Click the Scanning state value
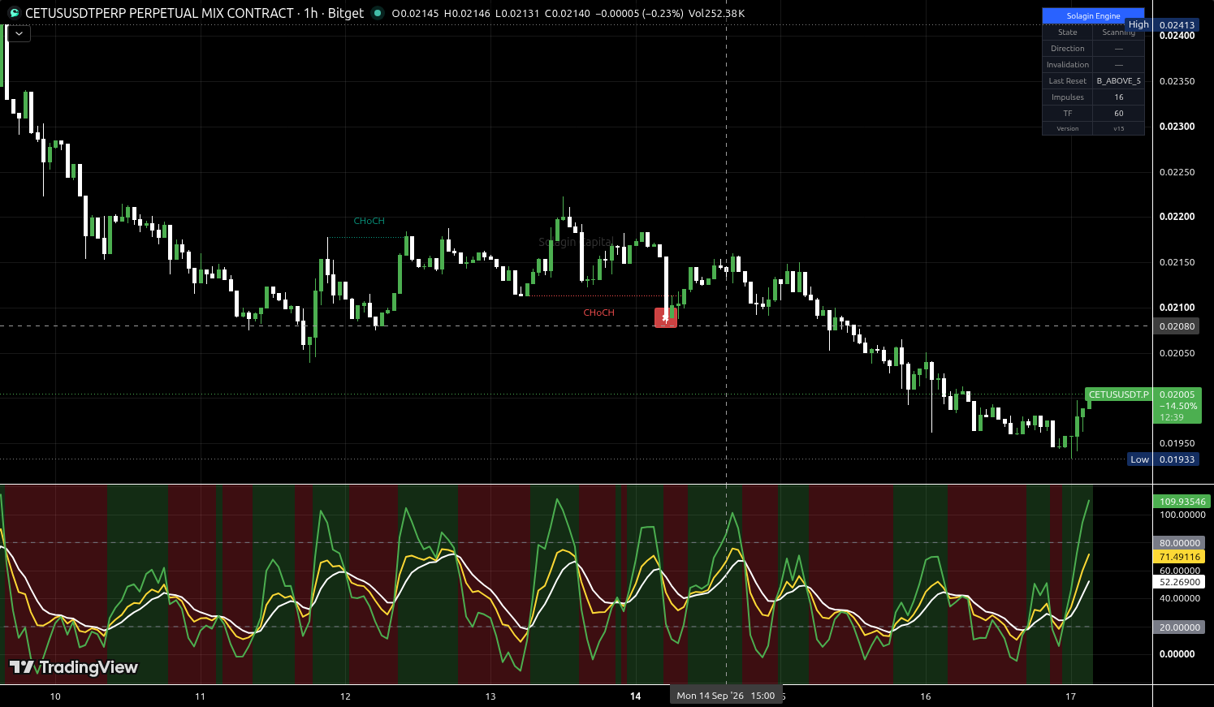Viewport: 1214px width, 707px height. click(x=1118, y=32)
